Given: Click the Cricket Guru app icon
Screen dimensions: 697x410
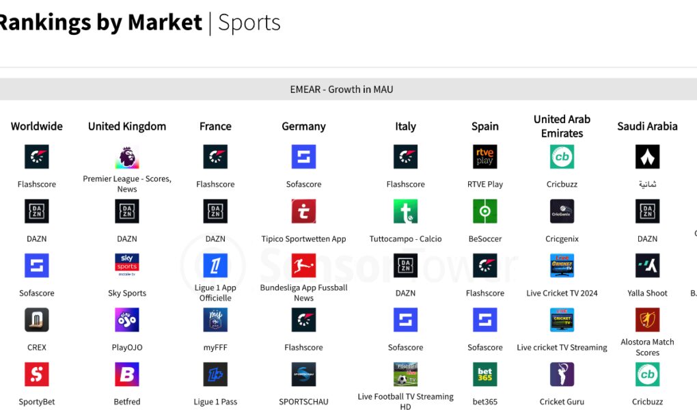Looking at the screenshot, I should 562,374.
